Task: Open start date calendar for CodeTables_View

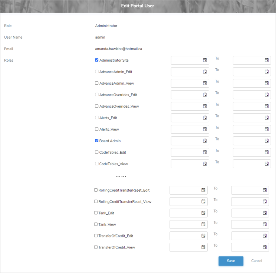Action: [x=205, y=164]
